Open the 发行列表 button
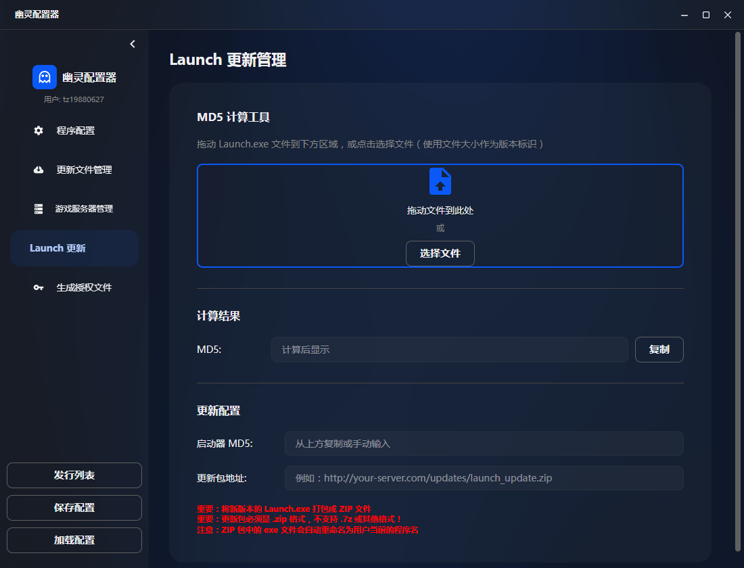 tap(74, 475)
